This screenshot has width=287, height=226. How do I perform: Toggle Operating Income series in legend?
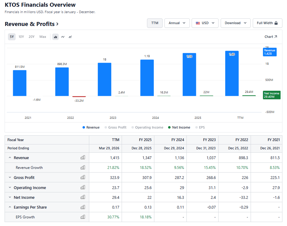point(147,127)
